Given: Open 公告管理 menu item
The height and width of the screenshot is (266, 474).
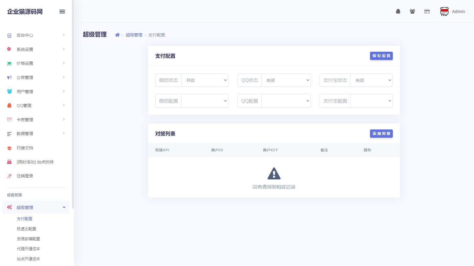Looking at the screenshot, I should click(36, 77).
